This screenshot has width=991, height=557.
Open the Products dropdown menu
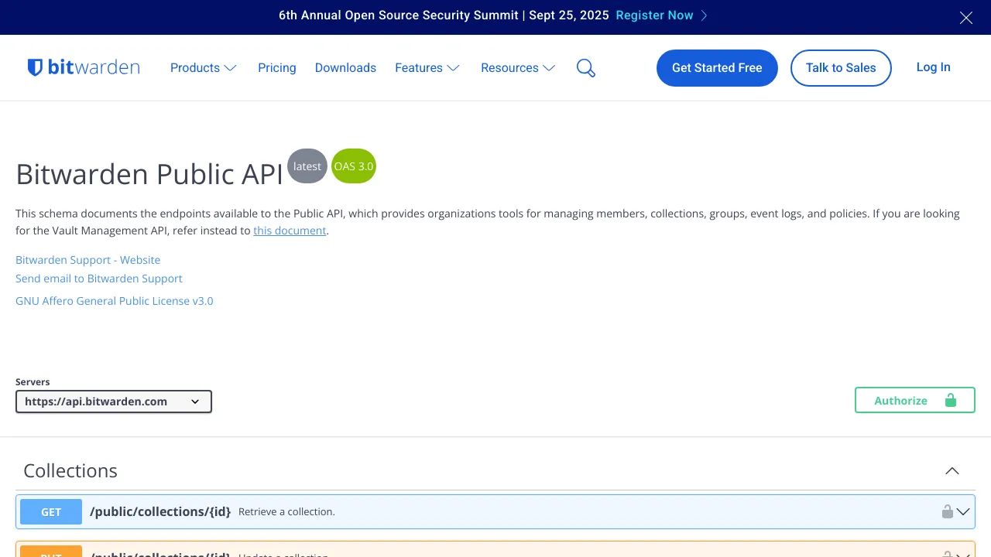[x=204, y=68]
